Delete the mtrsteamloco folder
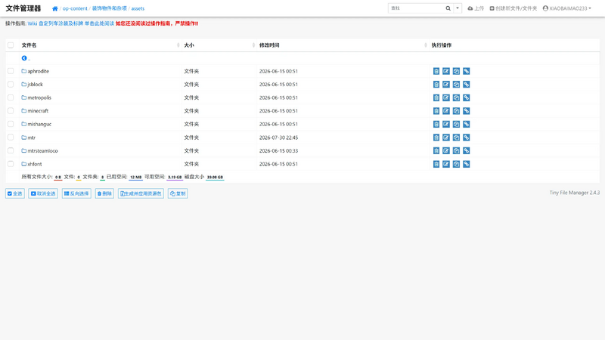605x340 pixels. tap(436, 150)
